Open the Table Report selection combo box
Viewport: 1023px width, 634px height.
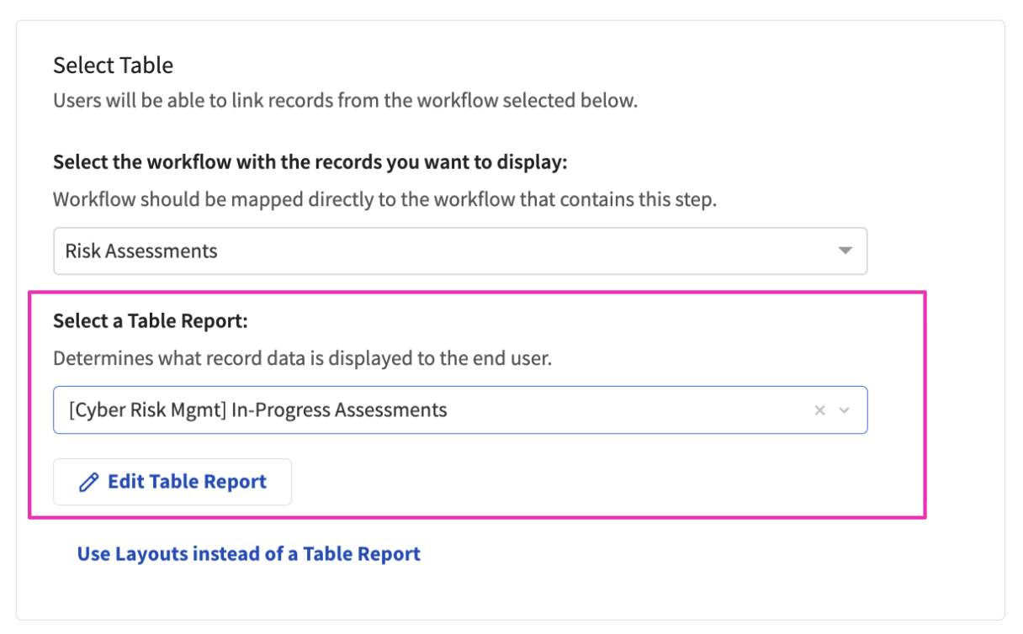pos(459,410)
